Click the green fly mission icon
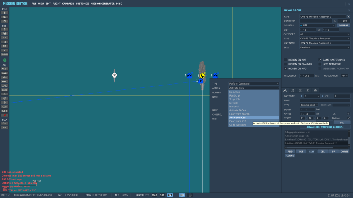Viewport: 353px width, 198px height. 5,60
